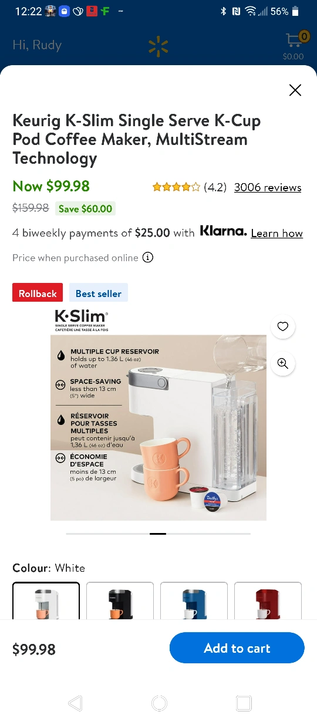Tap Klarna Learn how link
Screen dimensions: 317x722
[276, 233]
